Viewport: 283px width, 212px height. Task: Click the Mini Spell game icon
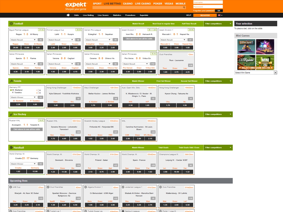(x=246, y=47)
